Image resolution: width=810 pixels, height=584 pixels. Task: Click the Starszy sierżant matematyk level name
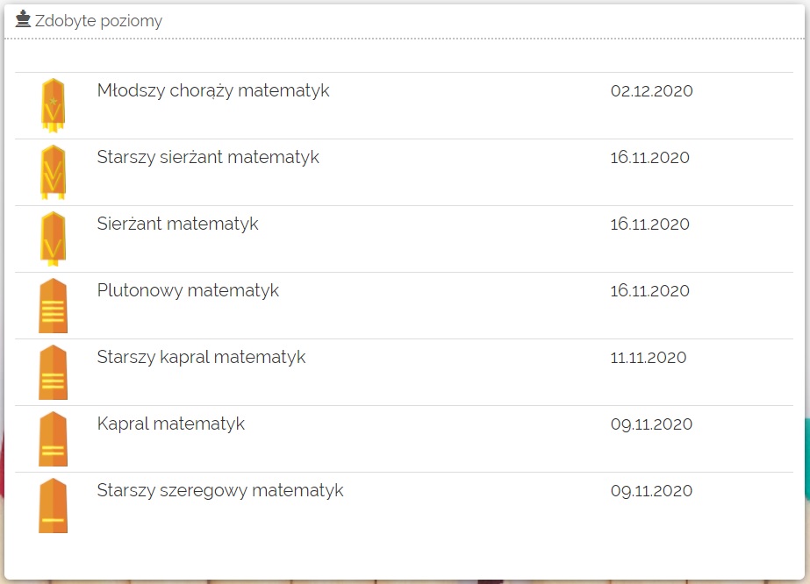tap(208, 158)
